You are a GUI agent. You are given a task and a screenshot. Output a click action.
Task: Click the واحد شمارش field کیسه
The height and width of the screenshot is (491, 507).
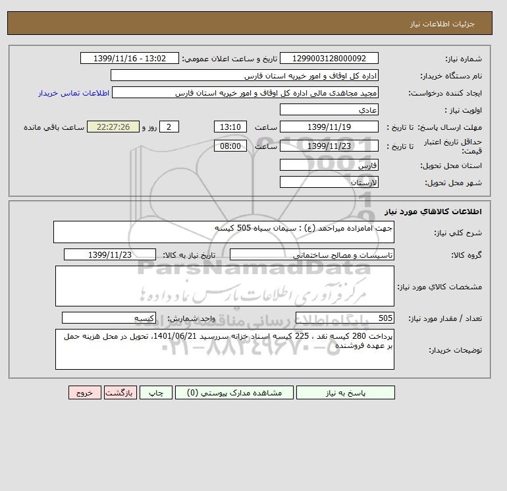[109, 318]
